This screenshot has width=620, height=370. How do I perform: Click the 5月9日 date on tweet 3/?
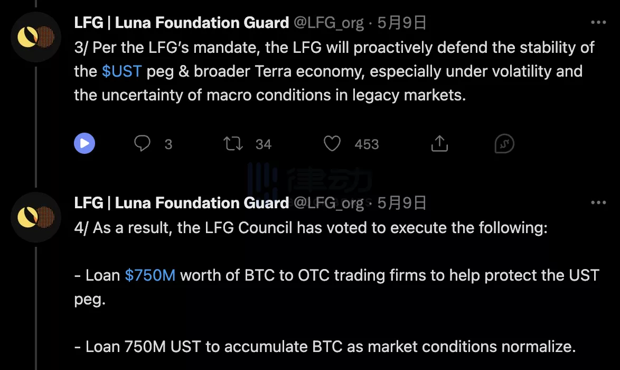coord(402,23)
